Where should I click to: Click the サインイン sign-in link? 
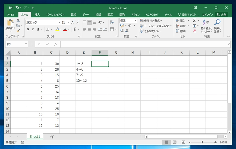click(x=208, y=14)
